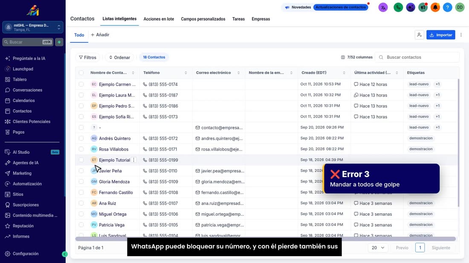
Task: Check the Gloria Mendoza row checkbox
Action: 81,181
